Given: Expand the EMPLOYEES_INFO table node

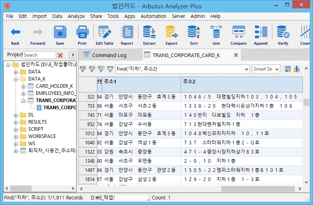Looking at the screenshot, I should click(x=23, y=94).
